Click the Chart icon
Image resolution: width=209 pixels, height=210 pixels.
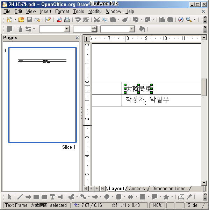coord(162,20)
